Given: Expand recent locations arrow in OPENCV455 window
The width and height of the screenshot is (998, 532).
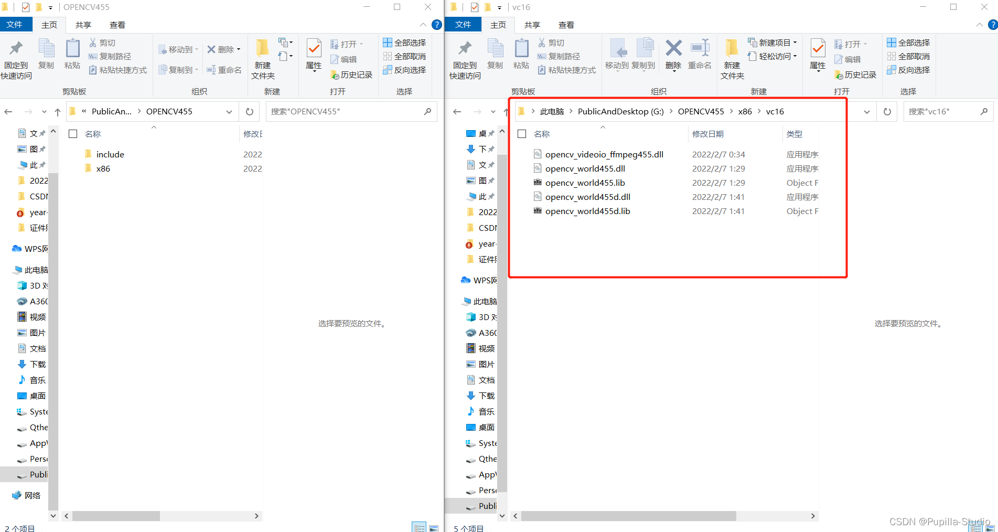Looking at the screenshot, I should click(x=44, y=112).
